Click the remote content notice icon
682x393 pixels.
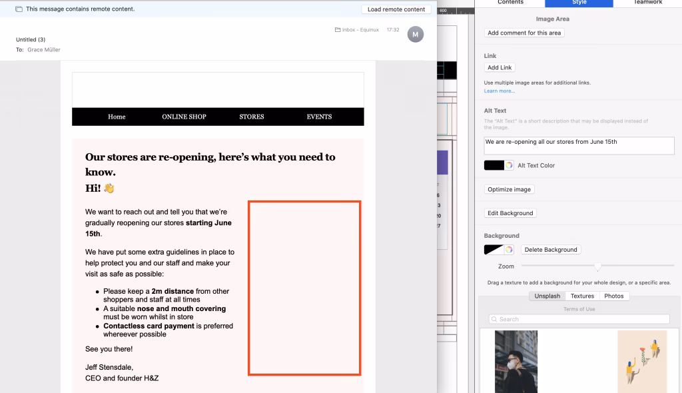[19, 9]
